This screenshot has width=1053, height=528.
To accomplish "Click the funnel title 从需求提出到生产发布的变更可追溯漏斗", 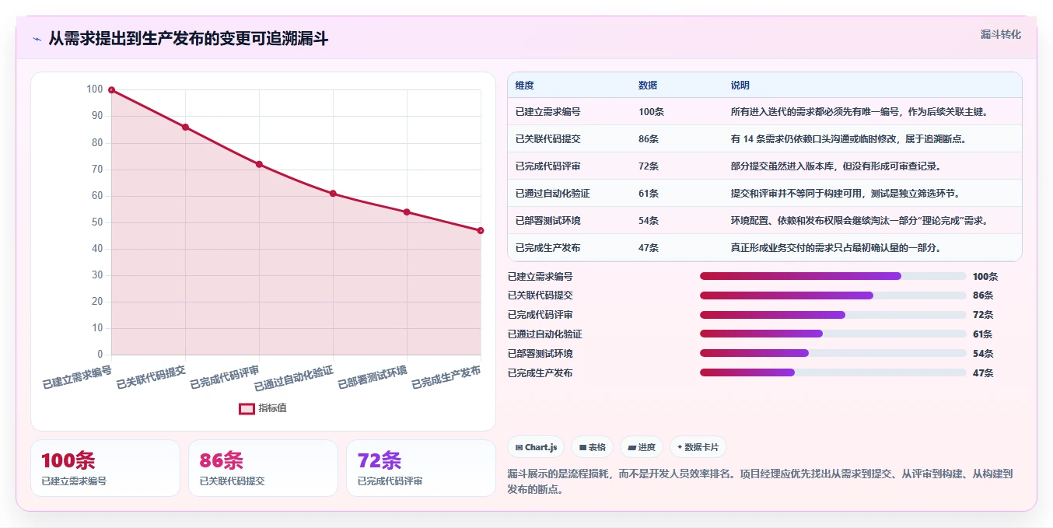I will click(x=188, y=38).
